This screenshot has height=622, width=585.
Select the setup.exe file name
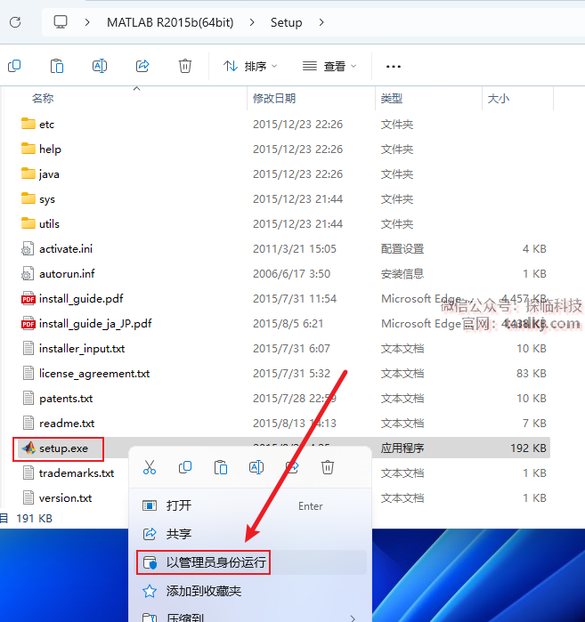pos(63,448)
